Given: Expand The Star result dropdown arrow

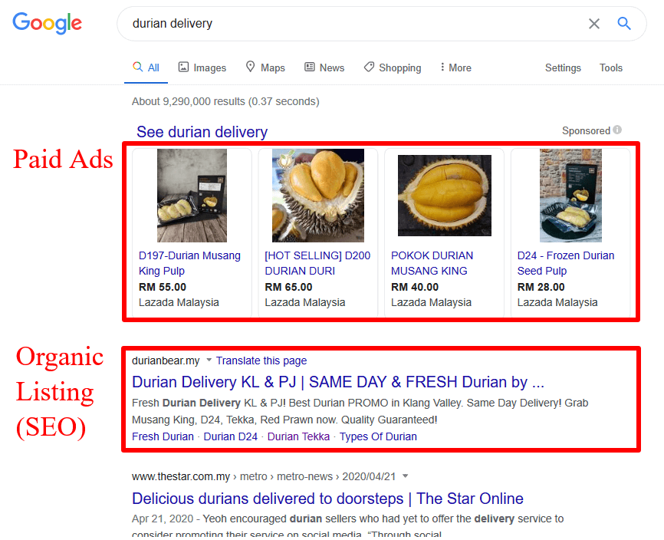Looking at the screenshot, I should [x=406, y=476].
